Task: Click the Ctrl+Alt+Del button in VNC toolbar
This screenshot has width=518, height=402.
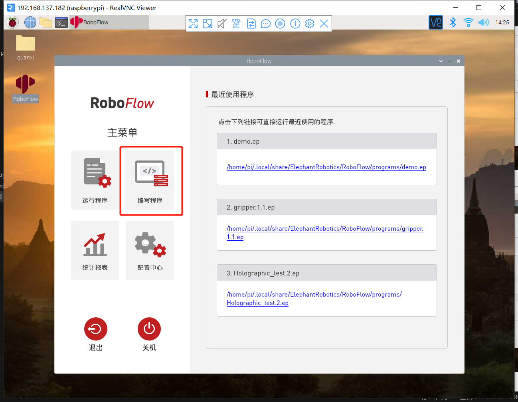Action: coord(236,24)
